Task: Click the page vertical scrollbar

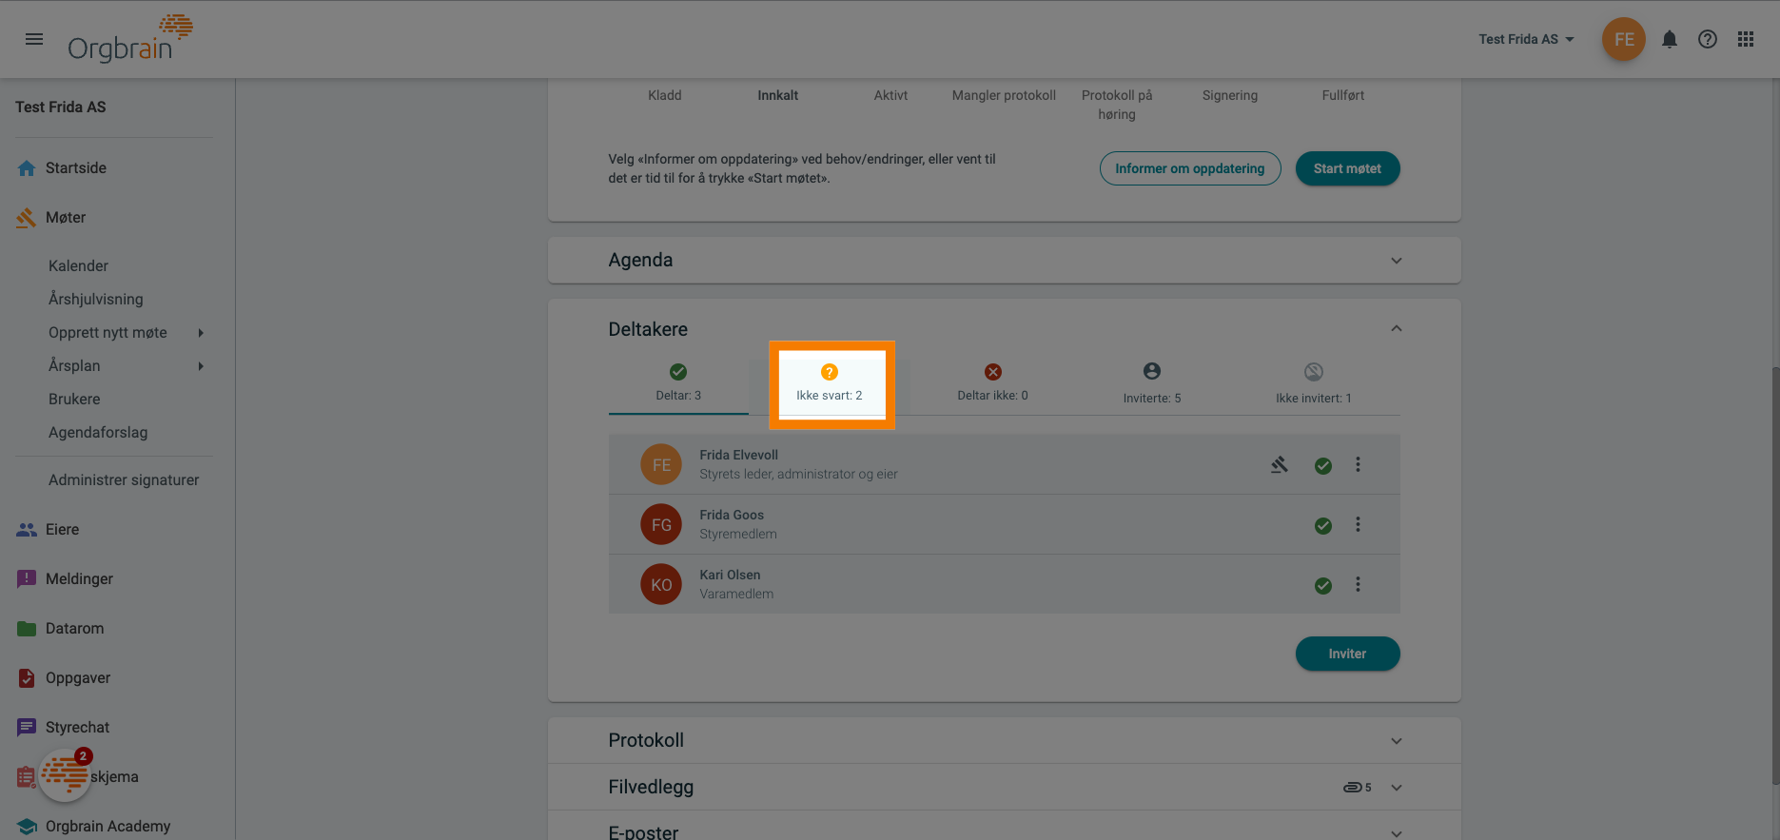Action: coord(1774,576)
